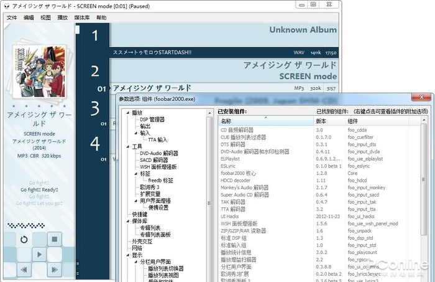Select 播放列表视图 tree item

pos(163,275)
